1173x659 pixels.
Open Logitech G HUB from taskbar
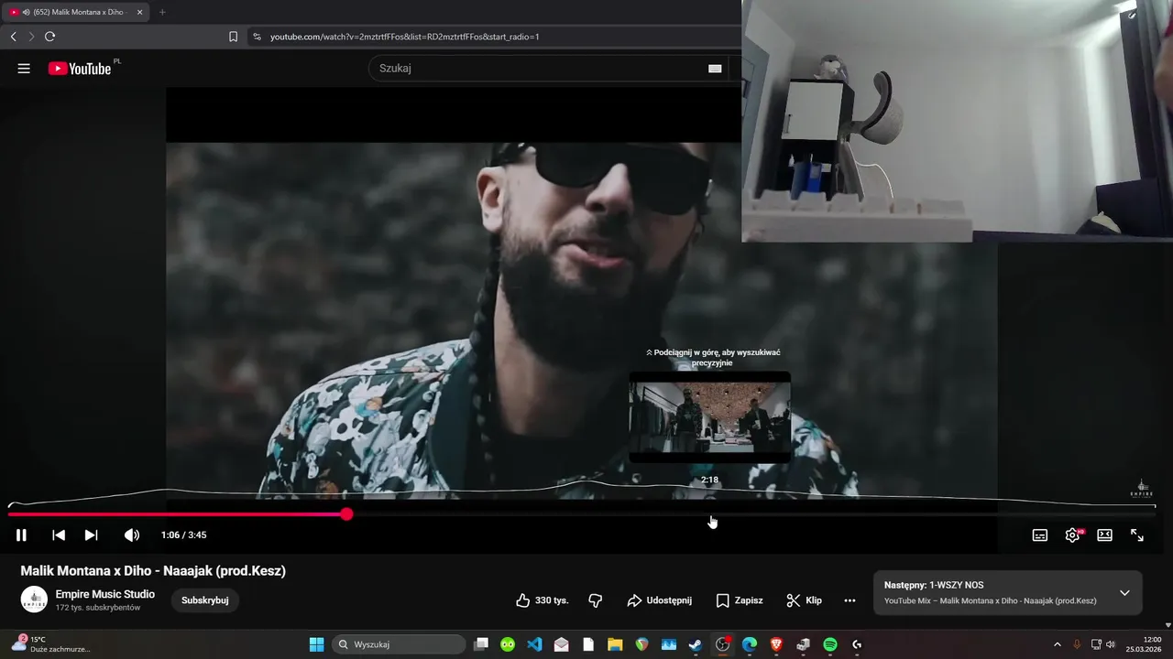point(857,644)
